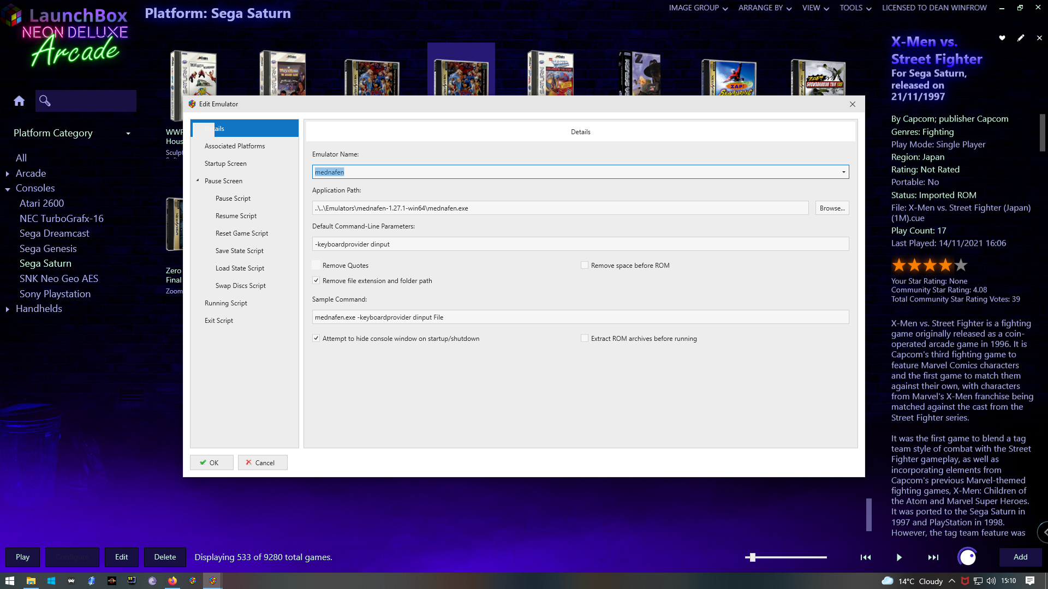
Task: Open the AMD Ryzen taskbar app
Action: (x=112, y=581)
